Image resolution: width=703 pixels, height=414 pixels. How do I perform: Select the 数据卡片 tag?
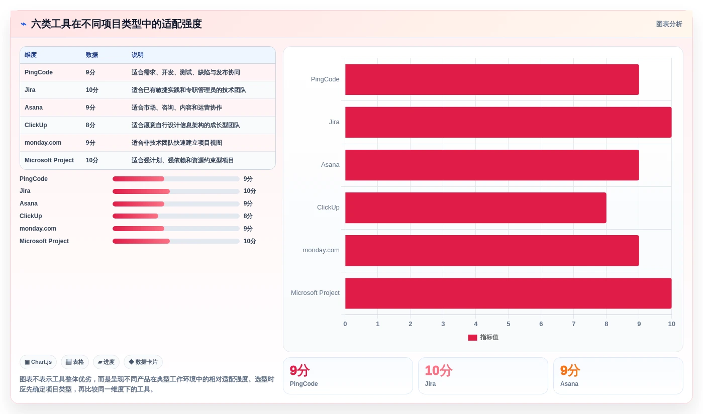[143, 362]
